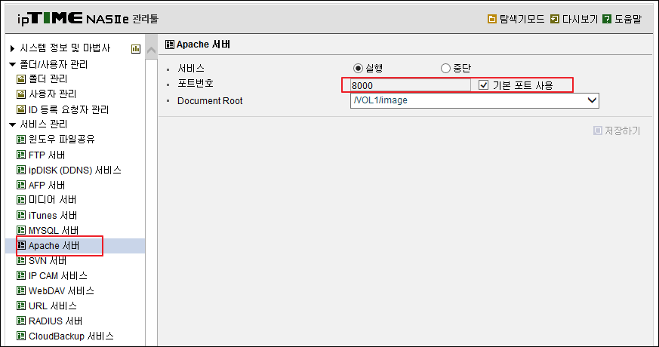Click the RADIUS 서버 icon

click(x=21, y=321)
